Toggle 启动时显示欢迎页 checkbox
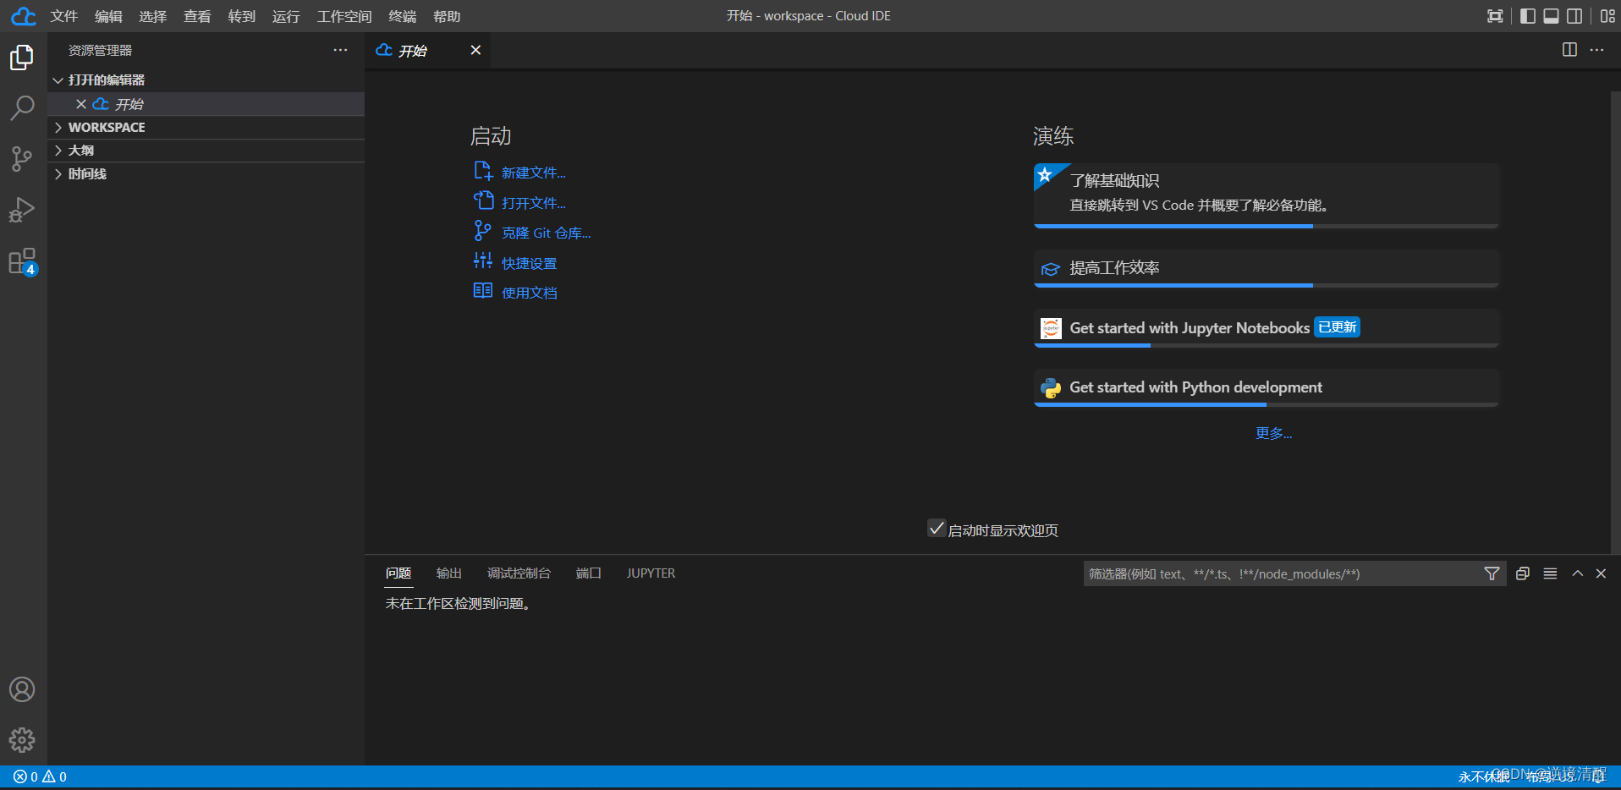This screenshot has height=790, width=1621. tap(937, 529)
